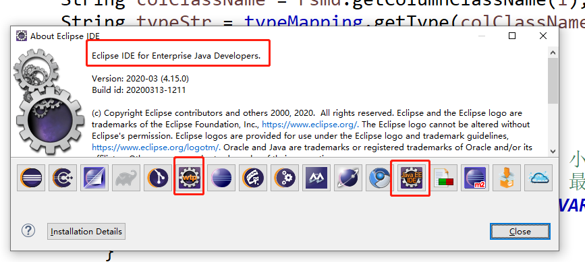Click the cloud feature icon
The height and width of the screenshot is (262, 585).
pyautogui.click(x=538, y=178)
